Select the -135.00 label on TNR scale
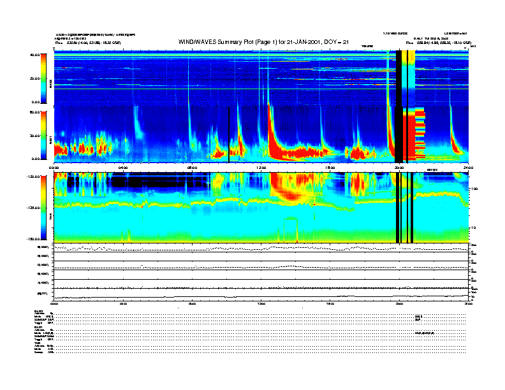 tap(33, 208)
